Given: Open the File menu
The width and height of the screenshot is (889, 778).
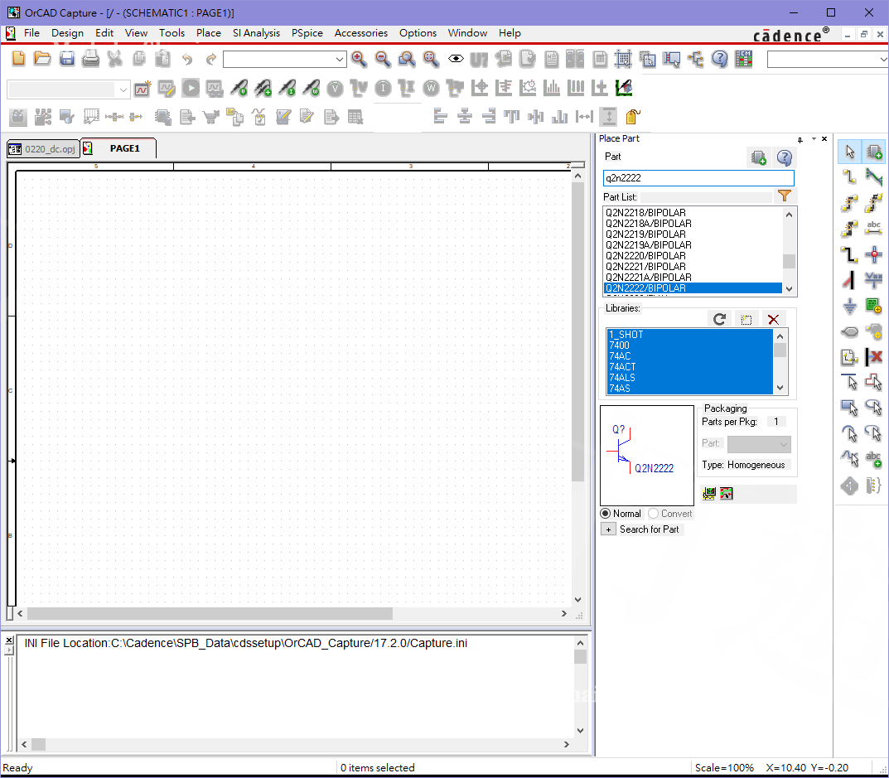Looking at the screenshot, I should 31,33.
